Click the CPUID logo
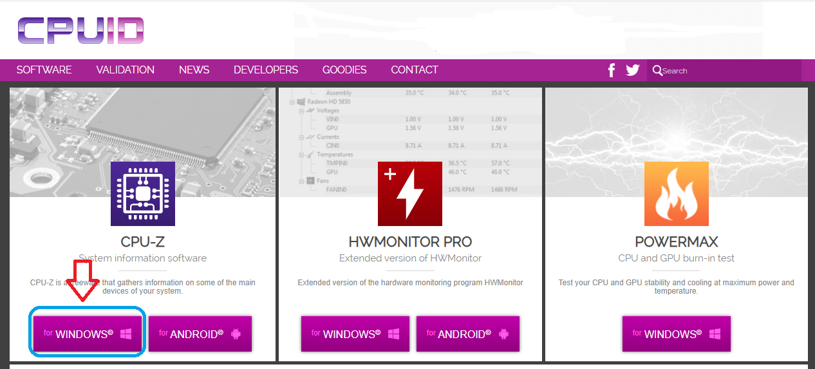Screen dimensions: 815x369 tap(80, 30)
